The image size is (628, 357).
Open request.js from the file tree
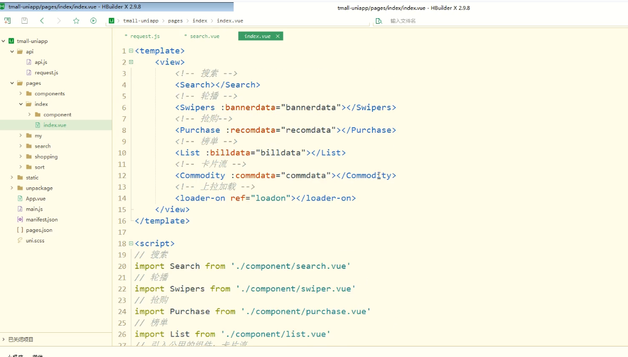click(x=46, y=73)
